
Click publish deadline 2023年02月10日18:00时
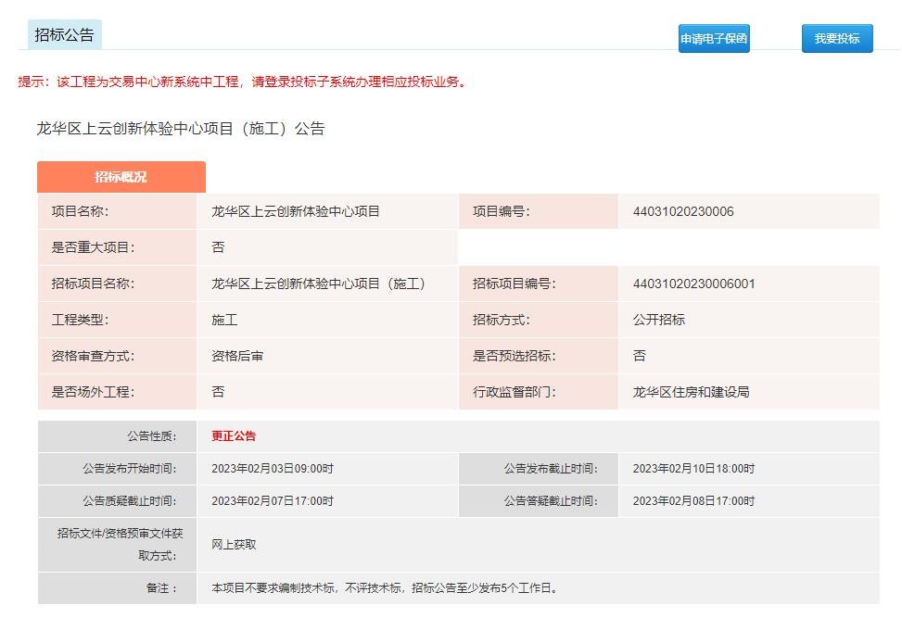click(x=693, y=469)
